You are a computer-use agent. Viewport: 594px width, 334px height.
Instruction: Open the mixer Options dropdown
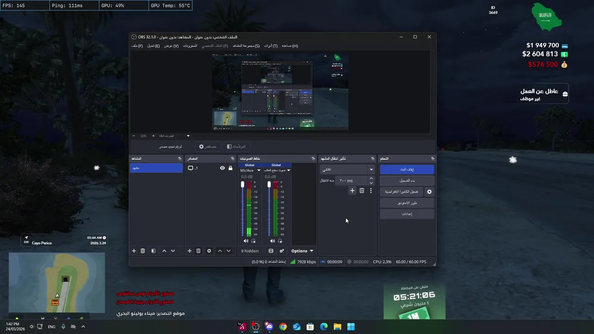tap(302, 251)
